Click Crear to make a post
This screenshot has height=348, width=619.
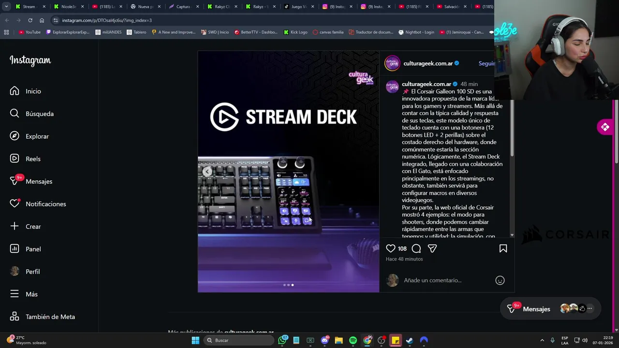click(x=26, y=226)
